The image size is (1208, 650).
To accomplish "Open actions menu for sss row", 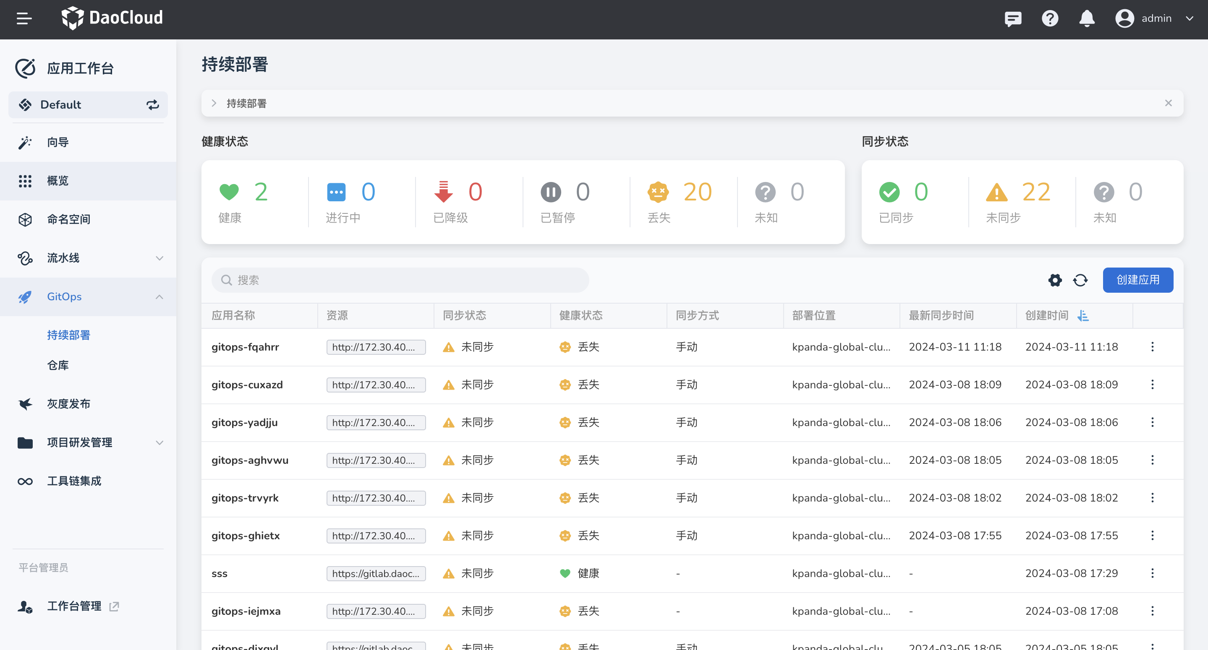I will point(1152,573).
